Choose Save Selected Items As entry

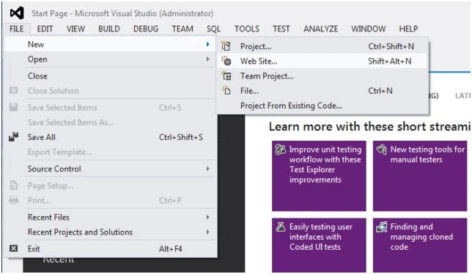coord(110,122)
